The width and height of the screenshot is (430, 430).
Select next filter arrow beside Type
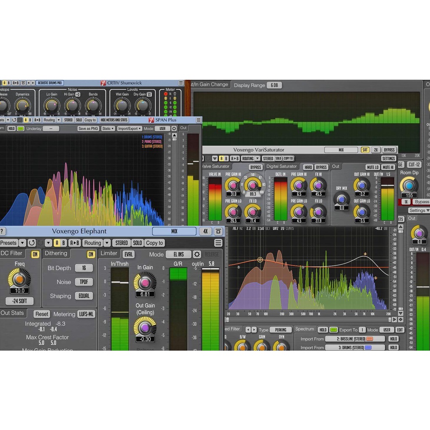pos(254,330)
